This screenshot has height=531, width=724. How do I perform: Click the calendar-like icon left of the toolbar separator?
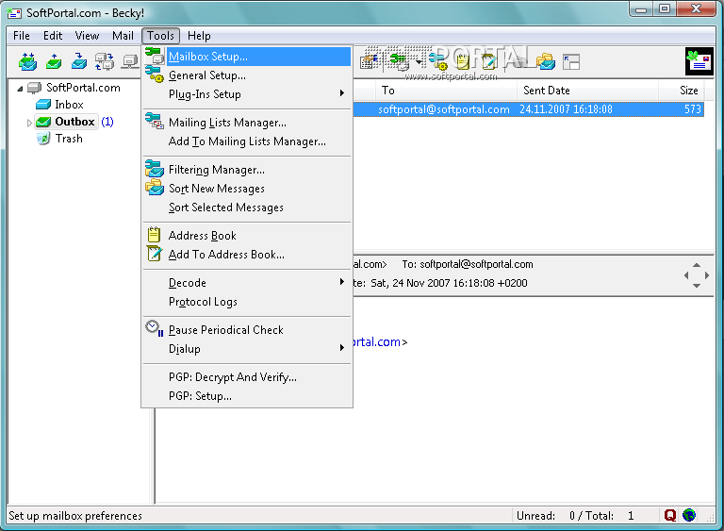369,61
